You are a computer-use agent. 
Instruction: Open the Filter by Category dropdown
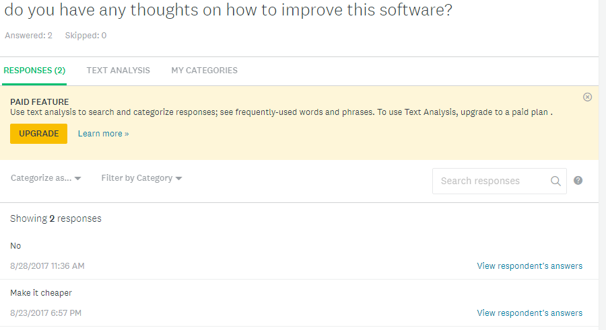pyautogui.click(x=141, y=178)
